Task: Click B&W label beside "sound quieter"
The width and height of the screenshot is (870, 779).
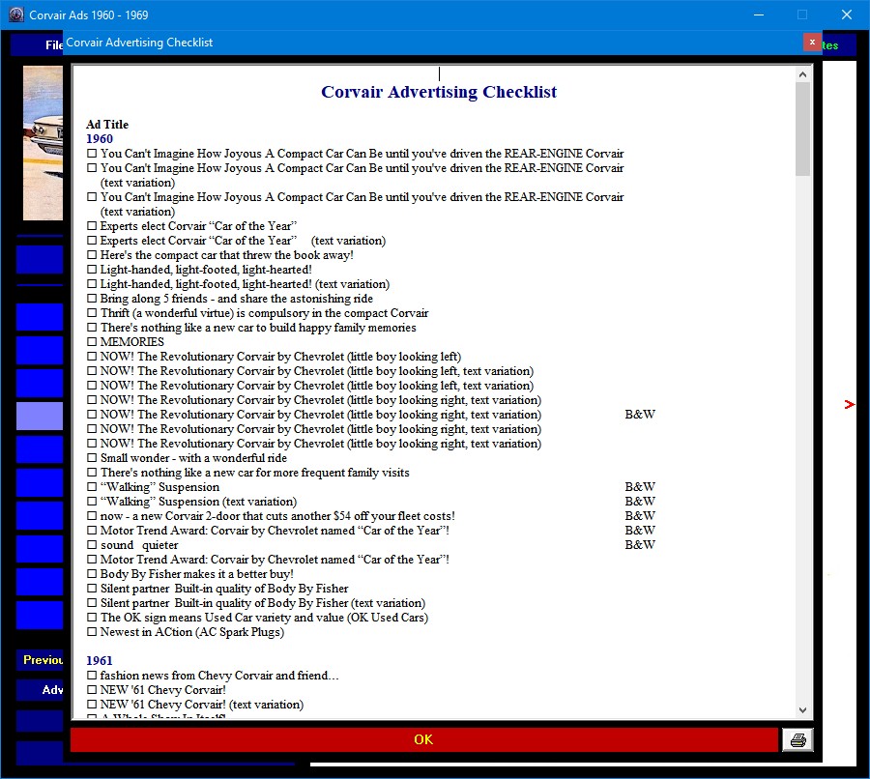Action: [x=640, y=545]
